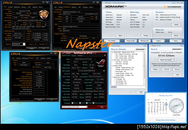Click the 3DMark05 title bar app icon
The height and width of the screenshot is (130, 188).
click(103, 3)
